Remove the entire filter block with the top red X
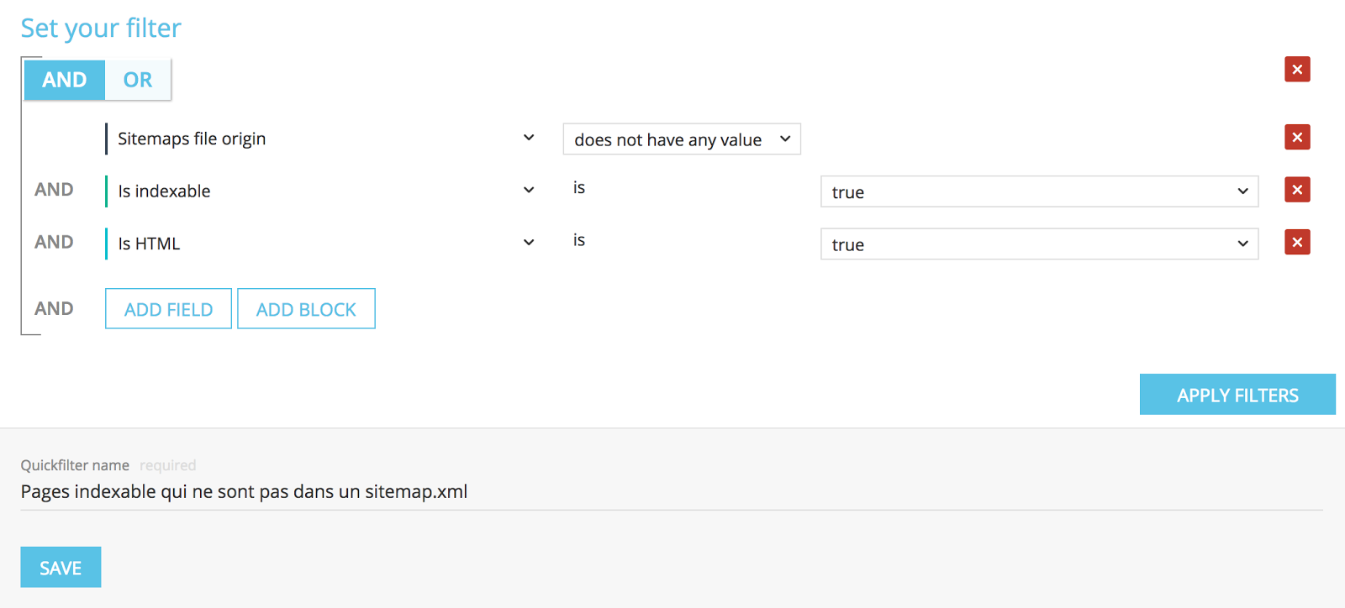Image resolution: width=1345 pixels, height=608 pixels. point(1297,70)
